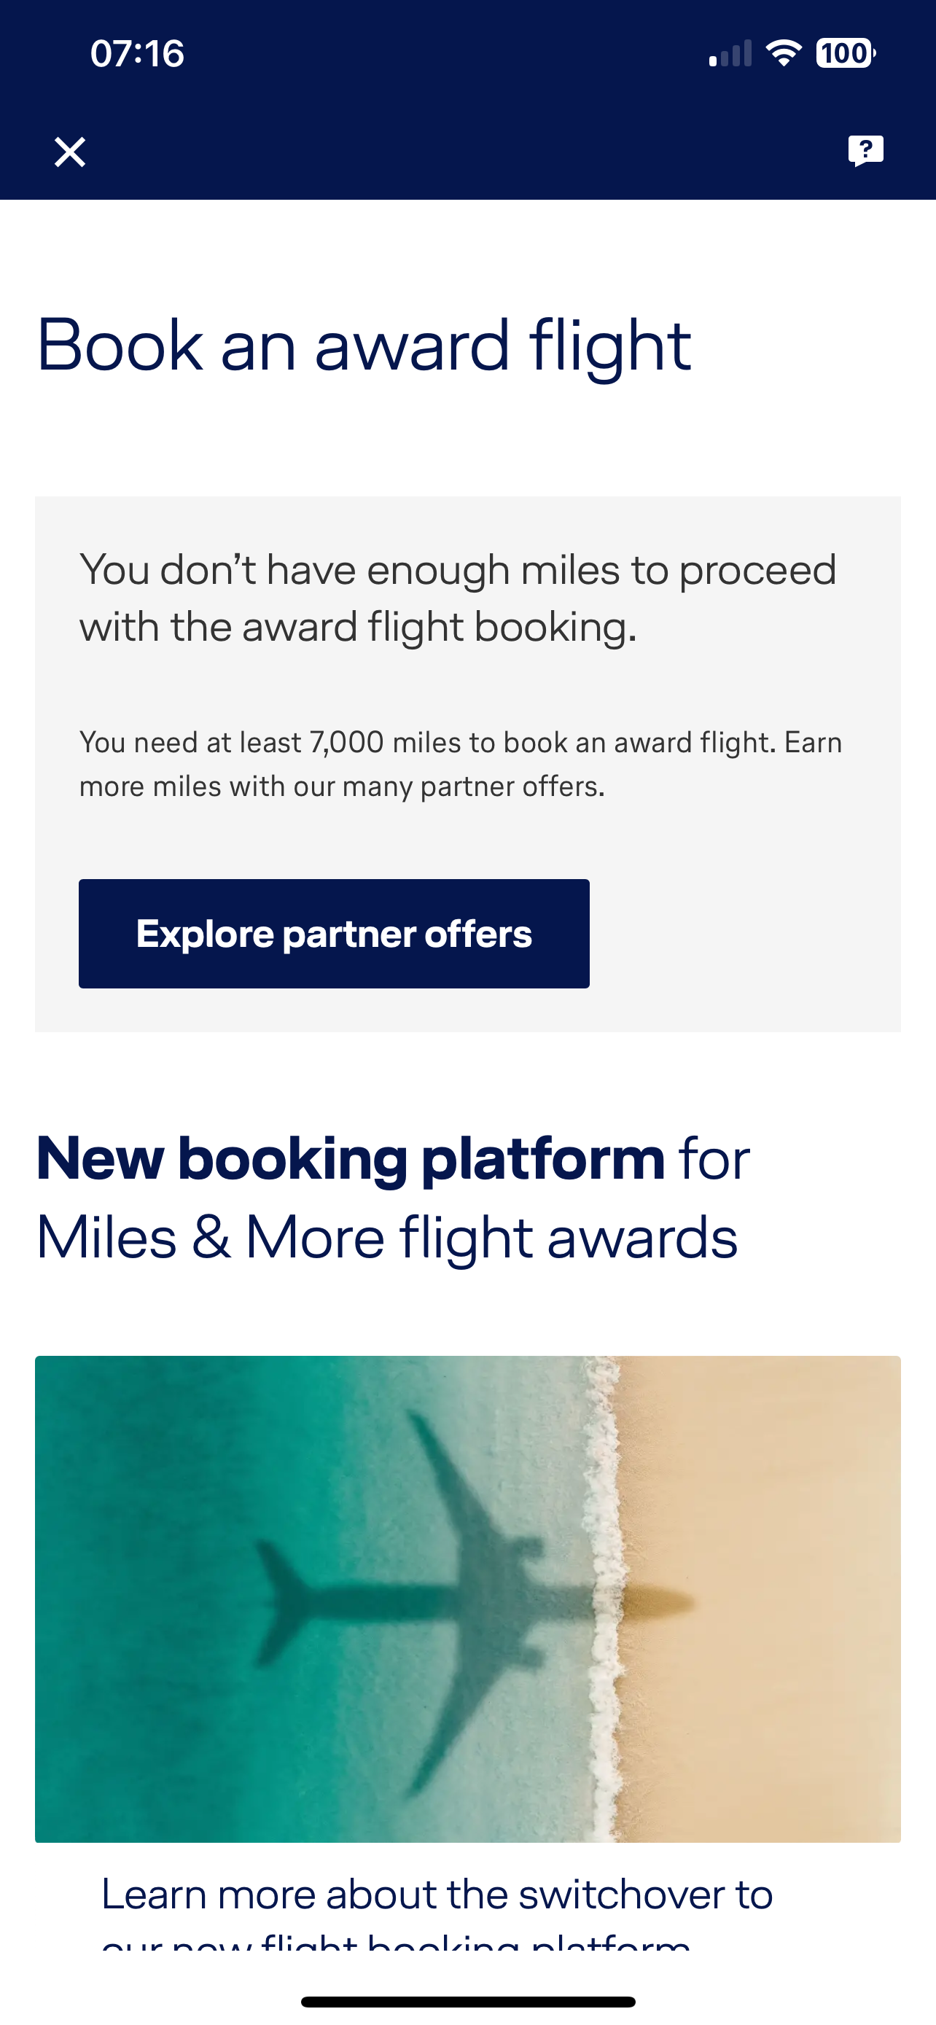Tap the cellular signal strength bars
Viewport: 936px width, 2025px height.
[730, 54]
